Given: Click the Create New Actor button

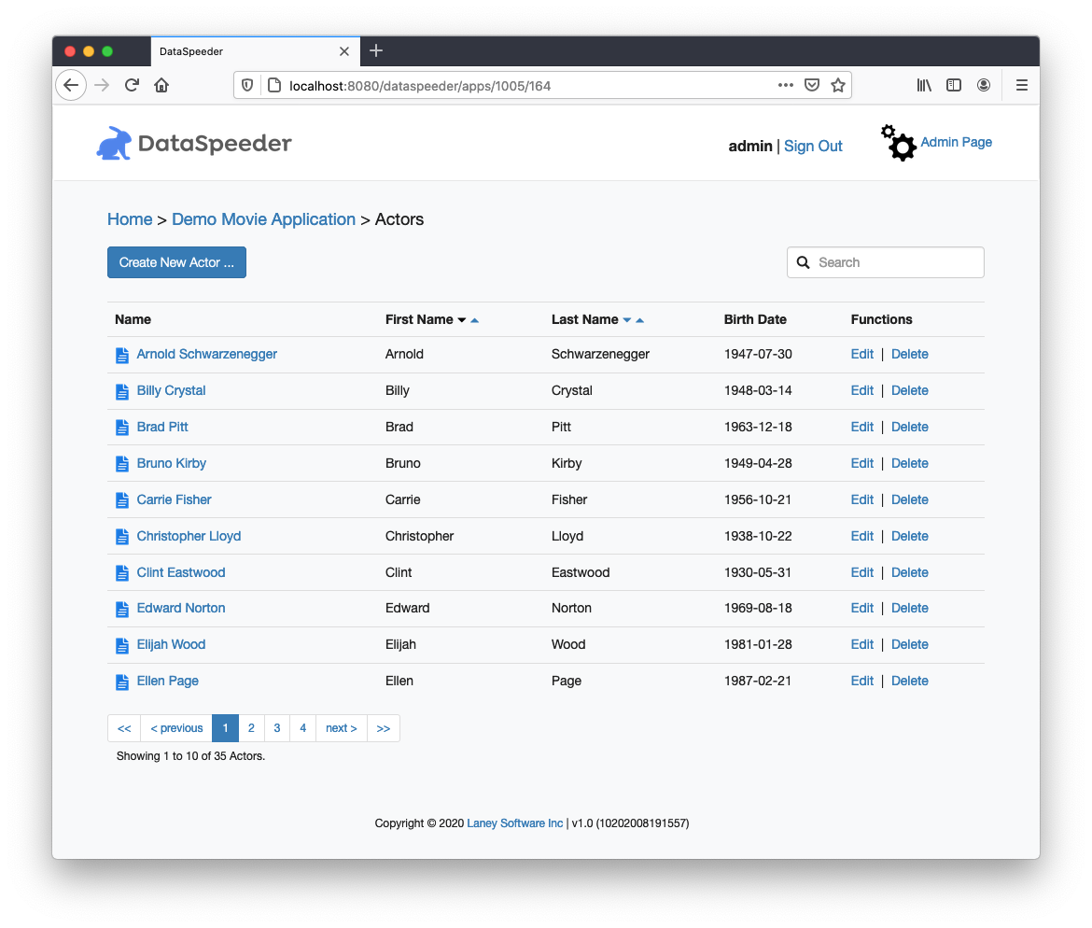Looking at the screenshot, I should 176,262.
